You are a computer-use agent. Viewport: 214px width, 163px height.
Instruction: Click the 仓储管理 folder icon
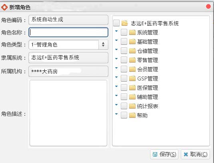point(132,51)
